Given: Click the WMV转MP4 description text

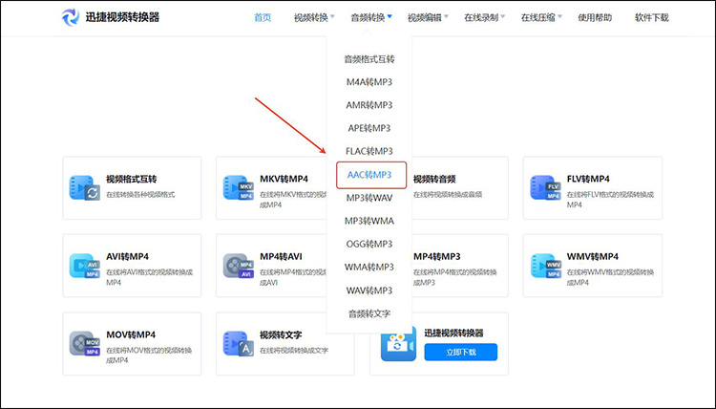Looking at the screenshot, I should pyautogui.click(x=611, y=277).
